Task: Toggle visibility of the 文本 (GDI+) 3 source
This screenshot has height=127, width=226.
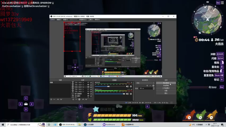Action: point(88,91)
